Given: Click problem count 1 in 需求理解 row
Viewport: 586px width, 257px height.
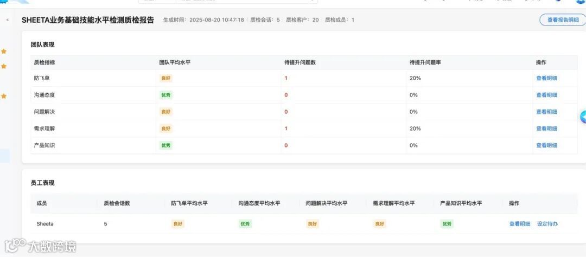Looking at the screenshot, I should [x=286, y=128].
